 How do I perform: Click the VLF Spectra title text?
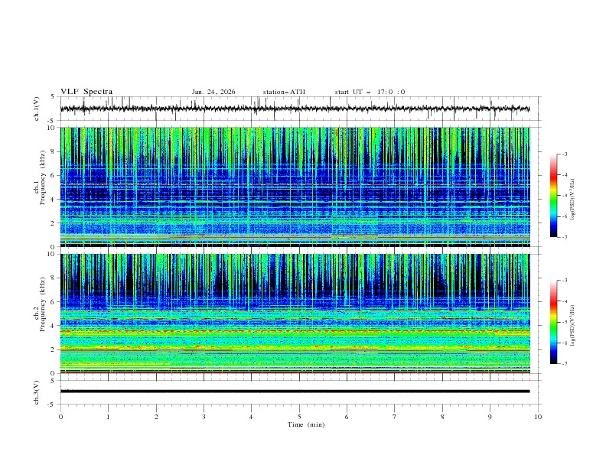tap(86, 91)
